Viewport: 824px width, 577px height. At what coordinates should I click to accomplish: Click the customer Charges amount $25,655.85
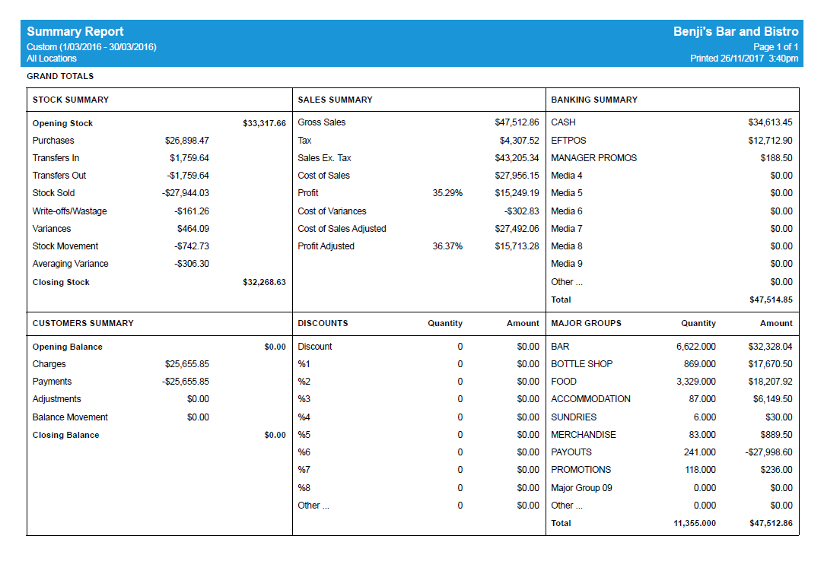click(x=186, y=364)
